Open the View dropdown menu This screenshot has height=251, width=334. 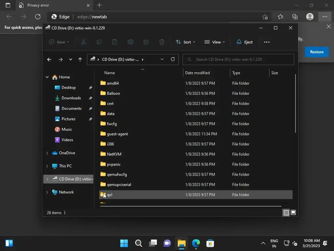click(215, 42)
